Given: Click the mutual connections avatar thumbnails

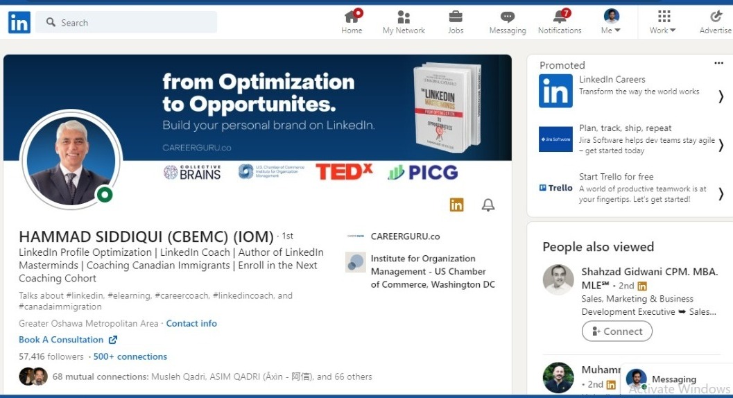Looking at the screenshot, I should click(x=33, y=376).
